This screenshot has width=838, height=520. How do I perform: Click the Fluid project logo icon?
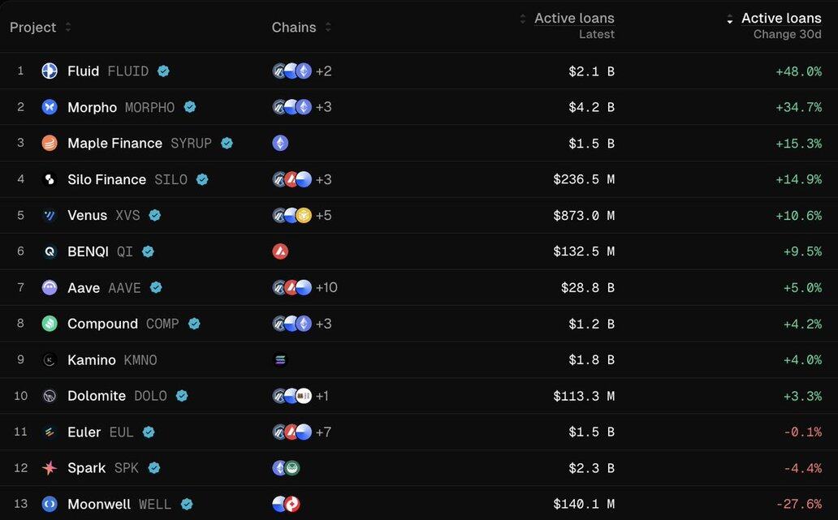point(50,71)
